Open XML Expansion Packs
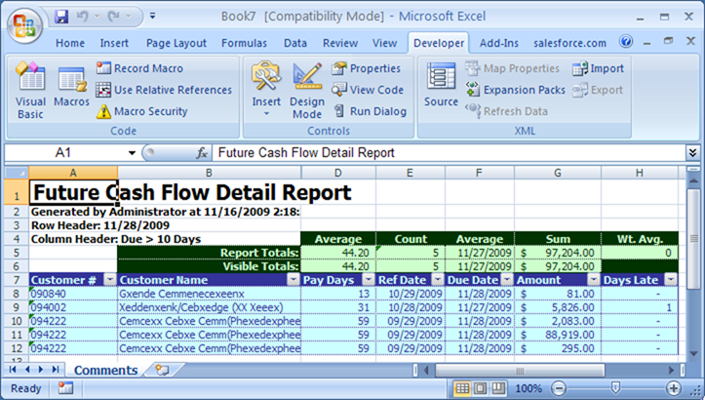The height and width of the screenshot is (400, 705). [x=515, y=90]
